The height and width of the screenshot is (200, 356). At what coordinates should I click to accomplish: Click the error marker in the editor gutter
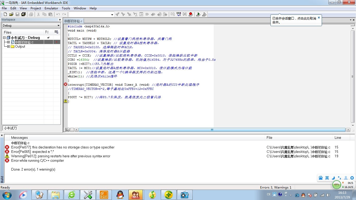[x=65, y=84]
